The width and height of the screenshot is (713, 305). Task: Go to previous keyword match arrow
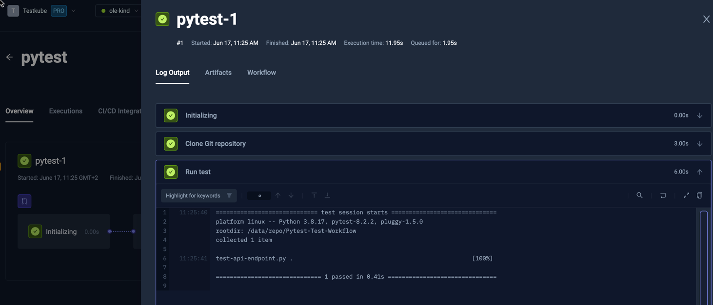(278, 195)
